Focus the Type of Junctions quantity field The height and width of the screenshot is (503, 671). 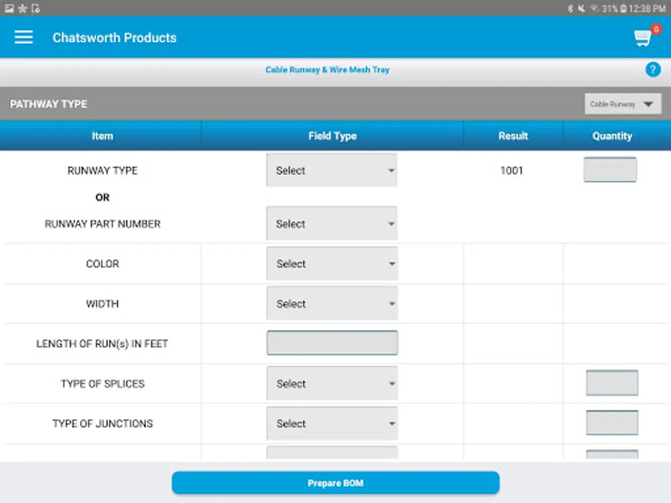tap(612, 423)
